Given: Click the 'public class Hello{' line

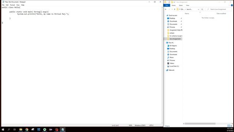Looking at the screenshot, I should point(11,7).
